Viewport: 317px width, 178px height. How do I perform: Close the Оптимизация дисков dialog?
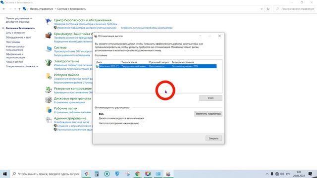coord(219,36)
